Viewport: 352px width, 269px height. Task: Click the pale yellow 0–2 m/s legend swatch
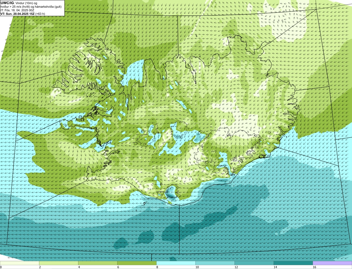[20, 263]
